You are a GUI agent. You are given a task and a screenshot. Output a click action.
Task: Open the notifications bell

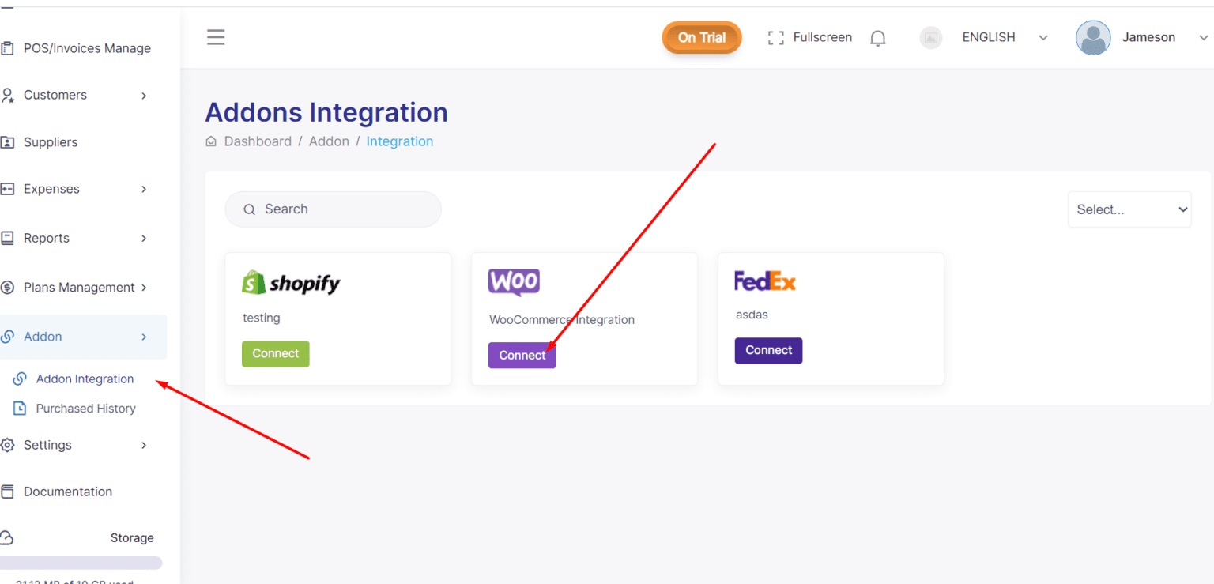pos(877,38)
